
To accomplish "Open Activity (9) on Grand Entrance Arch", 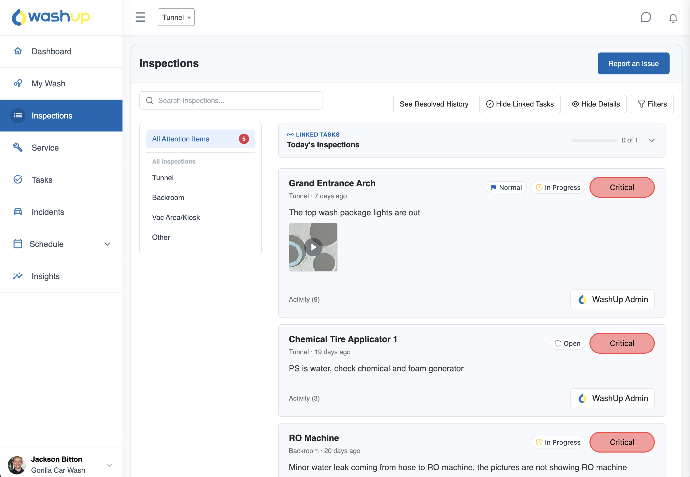I will click(x=304, y=299).
